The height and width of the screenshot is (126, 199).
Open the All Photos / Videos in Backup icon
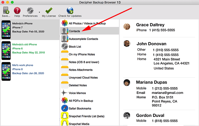coord(65,23)
